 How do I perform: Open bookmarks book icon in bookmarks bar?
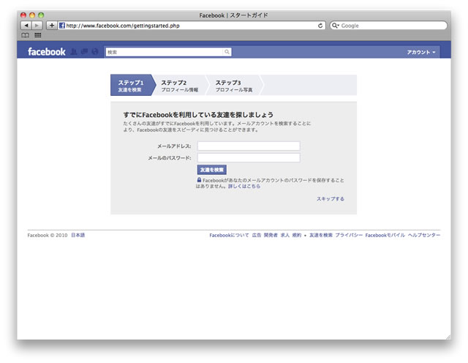(25, 35)
